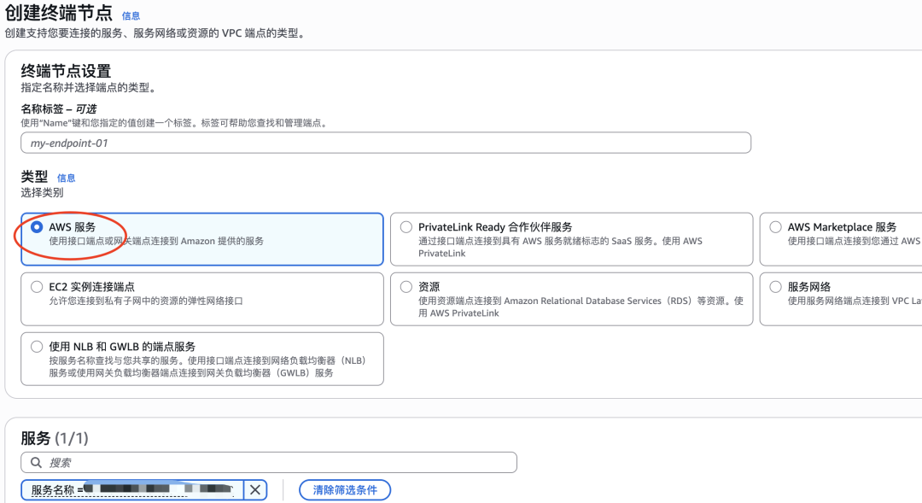Choose AWS Marketplace 服务 radio option

775,227
